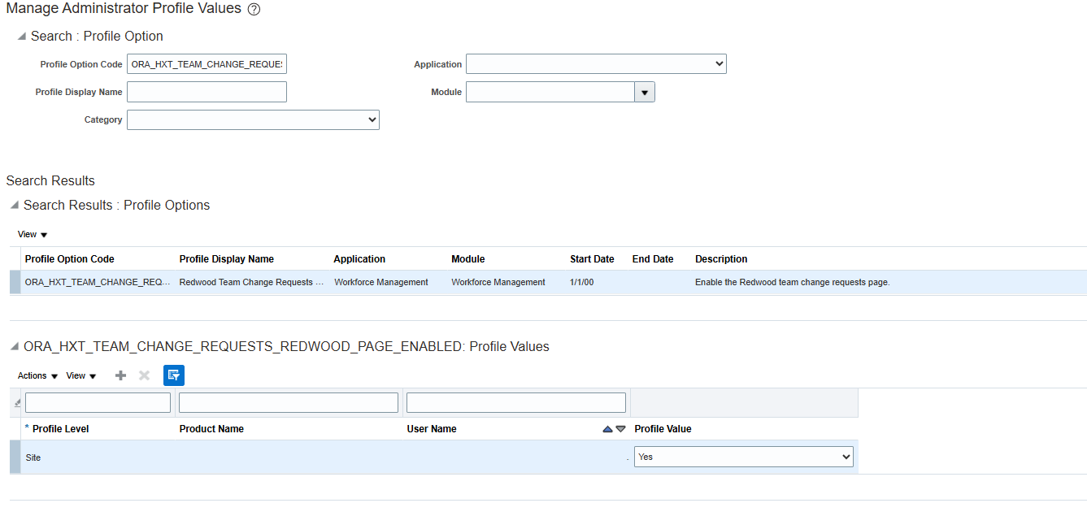
Task: Clear all filters icon beside filter row
Action: 18,403
